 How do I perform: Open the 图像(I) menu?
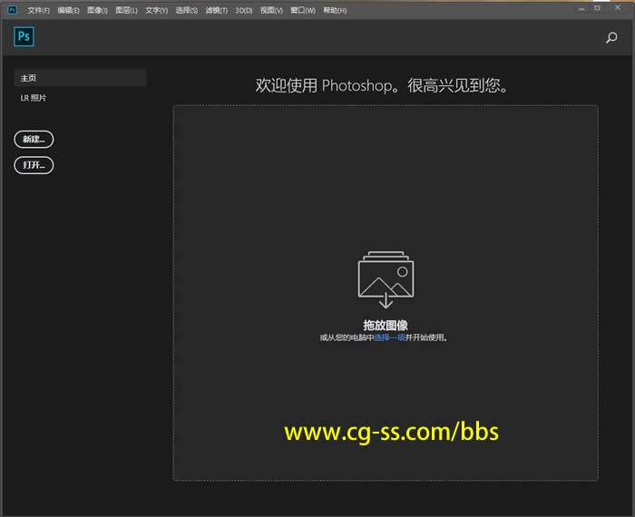point(97,10)
